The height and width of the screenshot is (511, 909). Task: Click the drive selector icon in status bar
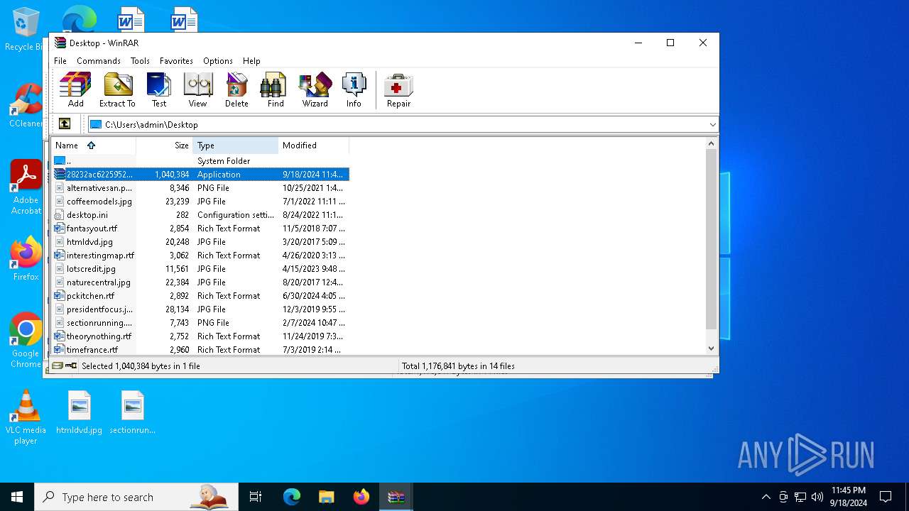58,366
